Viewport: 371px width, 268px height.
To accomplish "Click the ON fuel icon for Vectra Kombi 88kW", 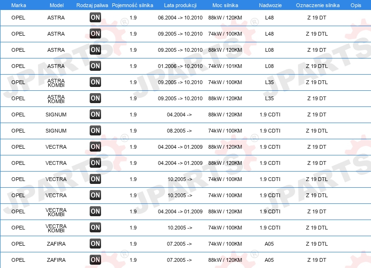I will [x=95, y=211].
